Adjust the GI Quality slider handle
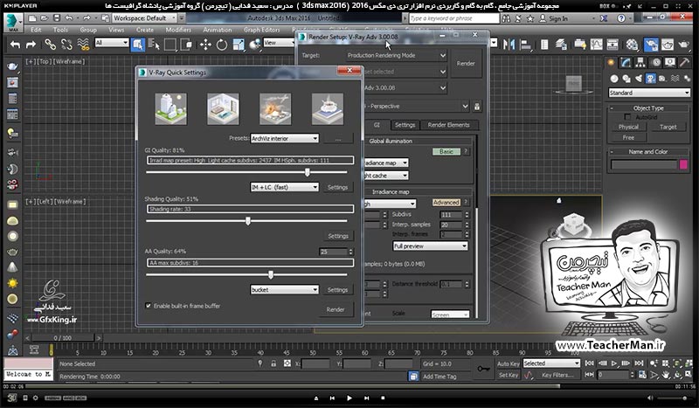The width and height of the screenshot is (699, 408). [x=308, y=172]
